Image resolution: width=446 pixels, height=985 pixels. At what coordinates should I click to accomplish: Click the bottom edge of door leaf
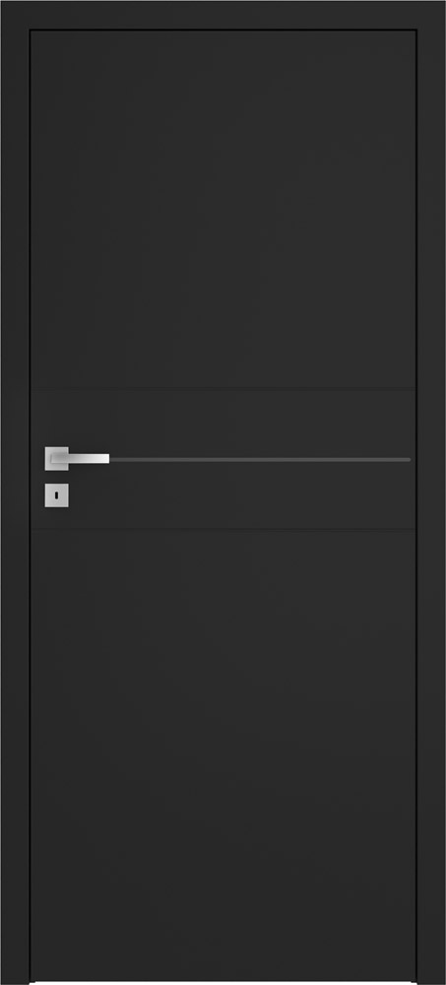click(x=223, y=980)
